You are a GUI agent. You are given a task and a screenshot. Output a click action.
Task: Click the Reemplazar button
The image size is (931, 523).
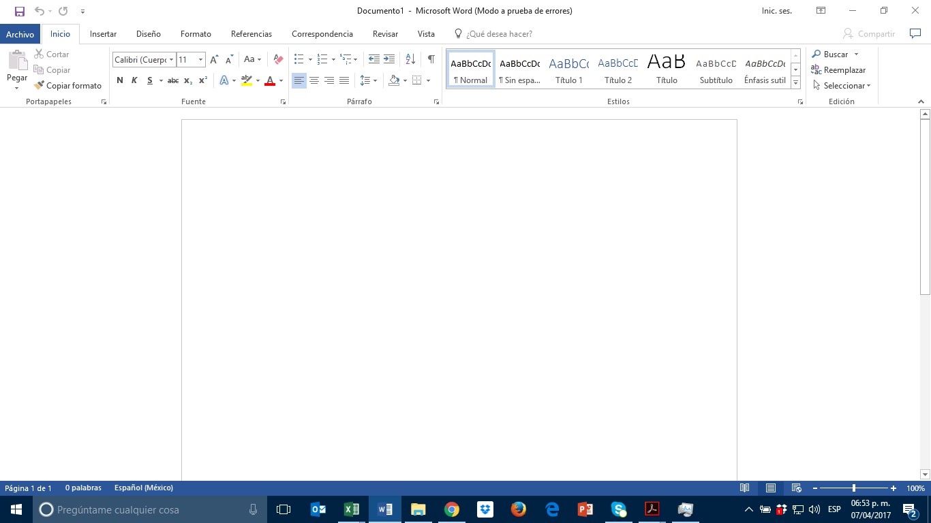click(x=838, y=70)
